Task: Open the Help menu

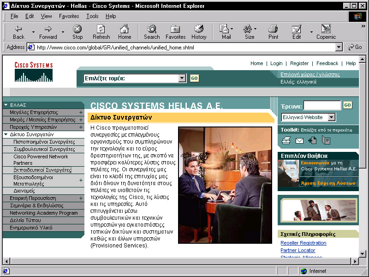Action: 111,16
